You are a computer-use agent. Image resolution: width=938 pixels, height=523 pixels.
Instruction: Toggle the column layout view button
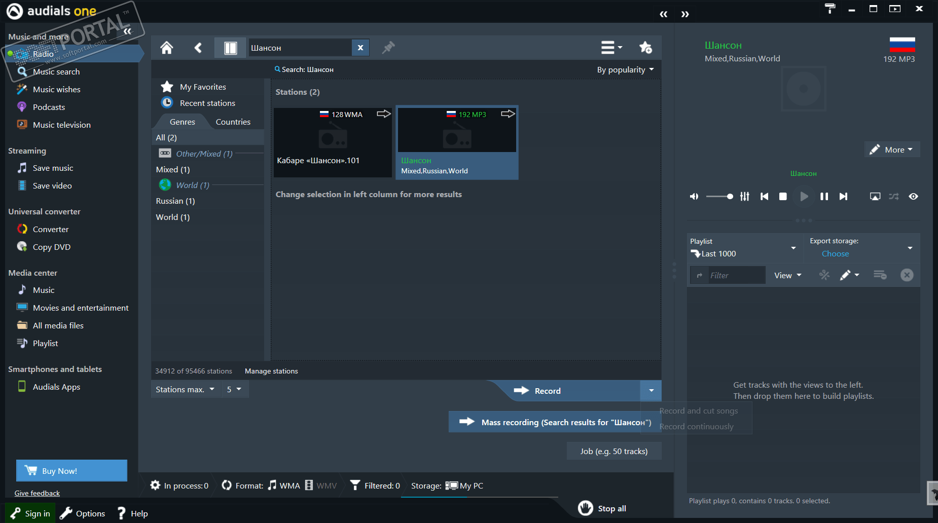231,48
